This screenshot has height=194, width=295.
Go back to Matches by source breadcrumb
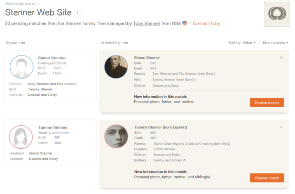pos(21,4)
